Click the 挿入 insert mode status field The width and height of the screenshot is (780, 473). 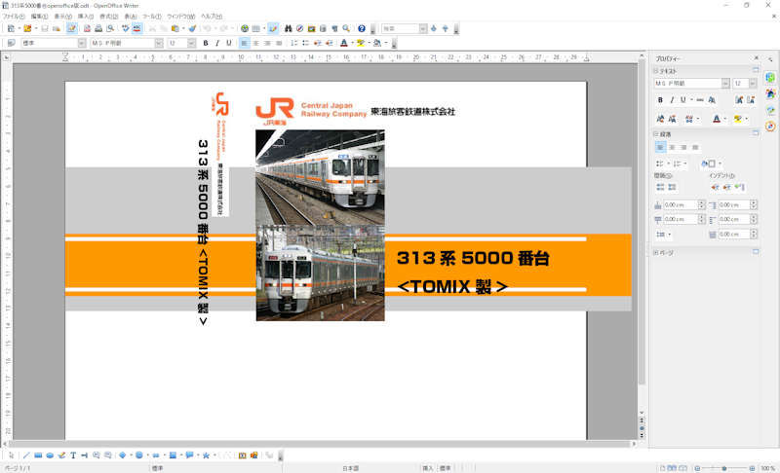coord(428,468)
